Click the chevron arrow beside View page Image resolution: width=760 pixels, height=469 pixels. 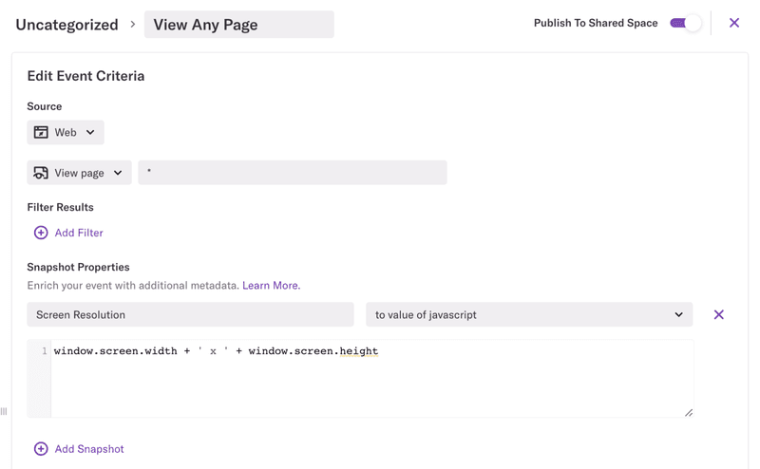[x=118, y=173]
